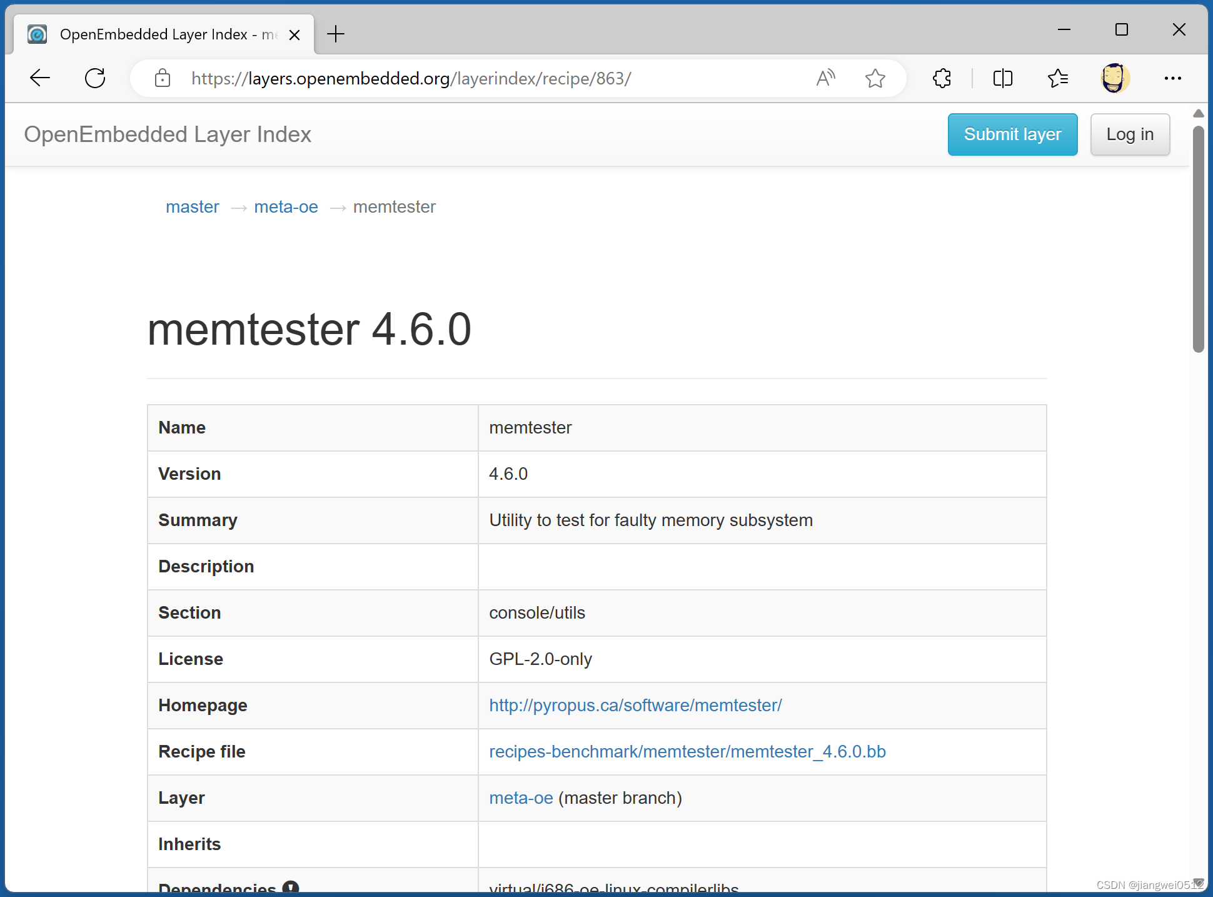Open a new tab with the plus button

[x=336, y=34]
